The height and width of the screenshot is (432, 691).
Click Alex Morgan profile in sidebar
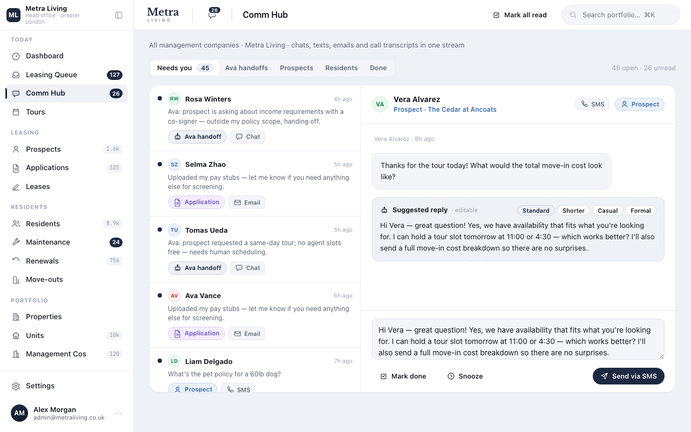(67, 414)
